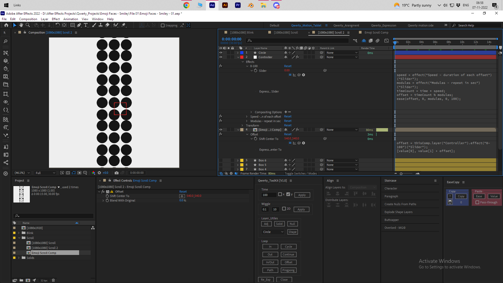Image resolution: width=503 pixels, height=283 pixels.
Task: Select the Pen tool
Action: pos(79,25)
